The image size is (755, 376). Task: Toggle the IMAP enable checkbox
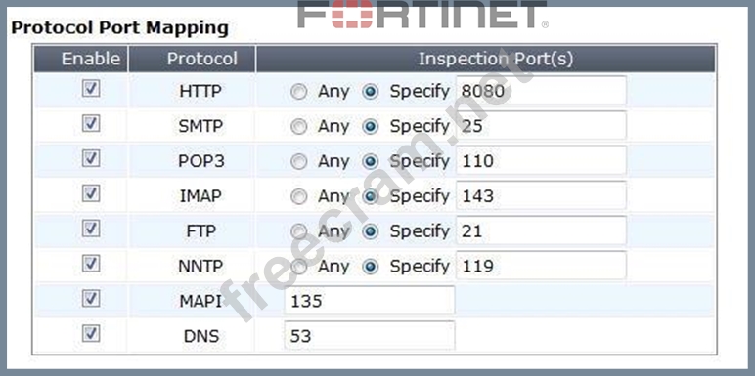pos(91,193)
